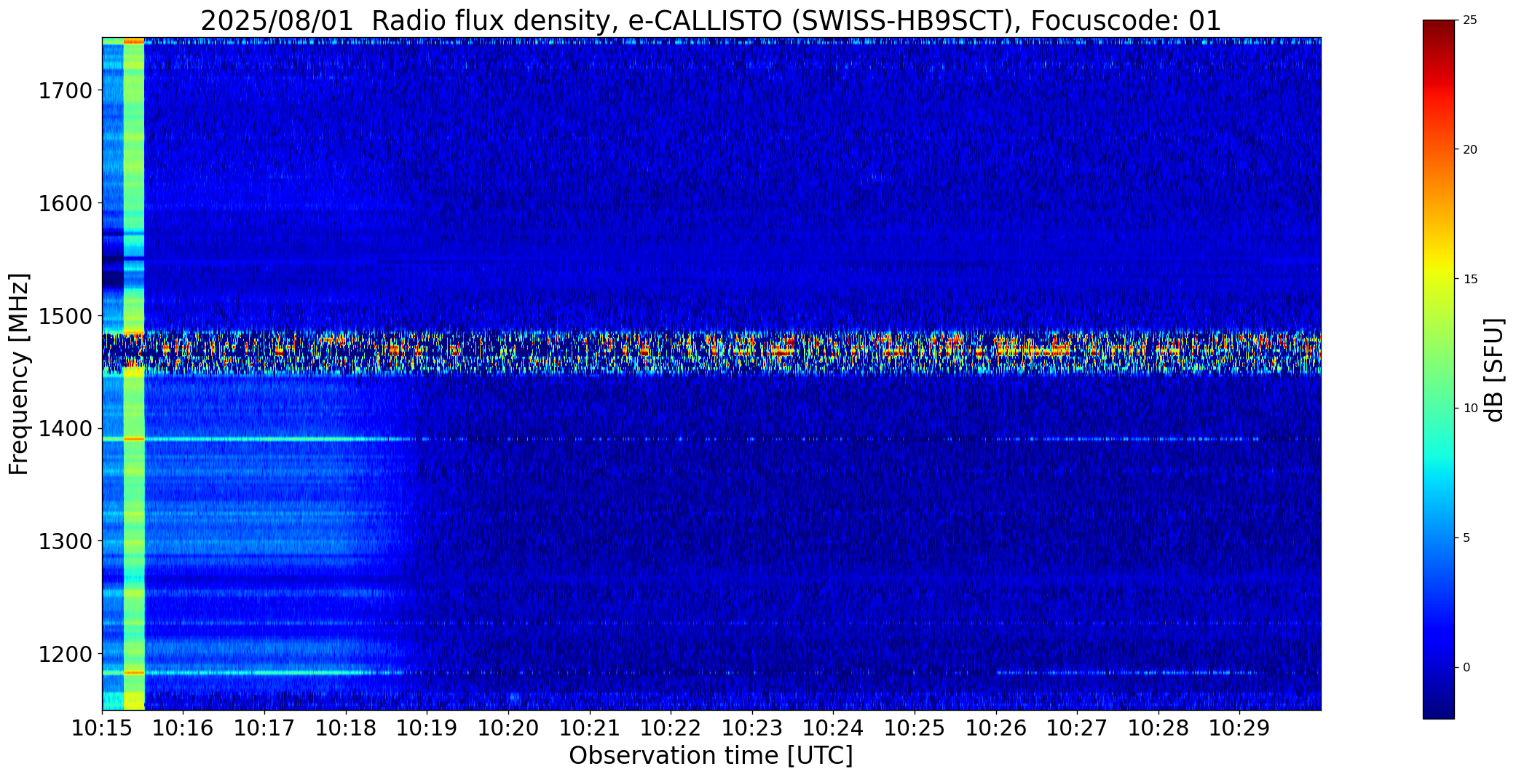Click the 10:27 time tick label

[1077, 727]
